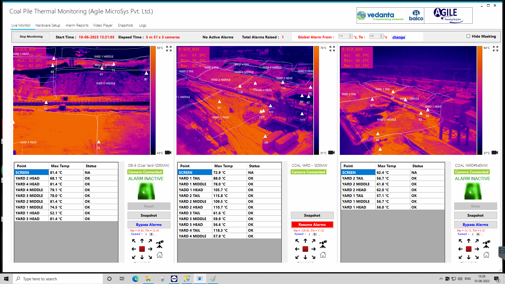
Task: Pan the DB-6 camera upward with the arrow
Action: click(x=142, y=241)
